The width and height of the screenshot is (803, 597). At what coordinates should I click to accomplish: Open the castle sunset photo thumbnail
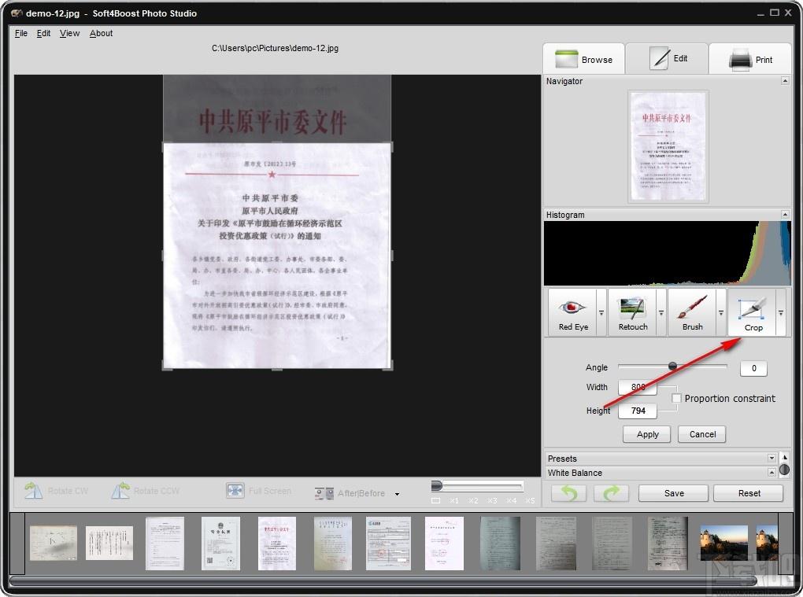click(723, 543)
